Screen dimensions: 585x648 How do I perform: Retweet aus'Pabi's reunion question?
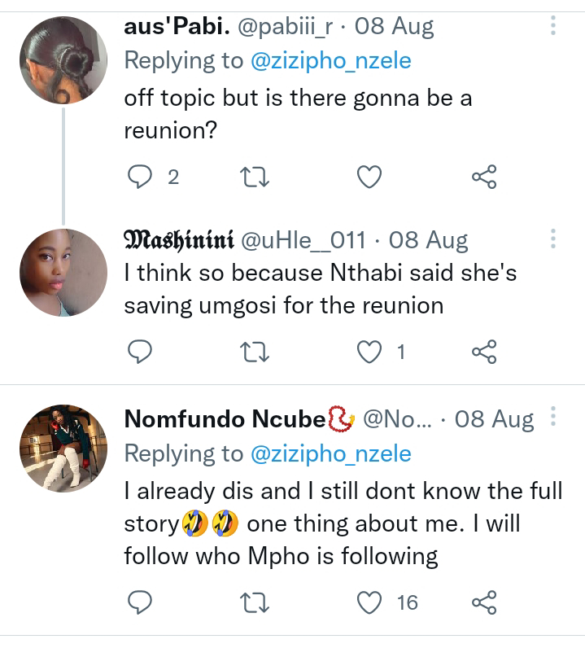[x=255, y=176]
